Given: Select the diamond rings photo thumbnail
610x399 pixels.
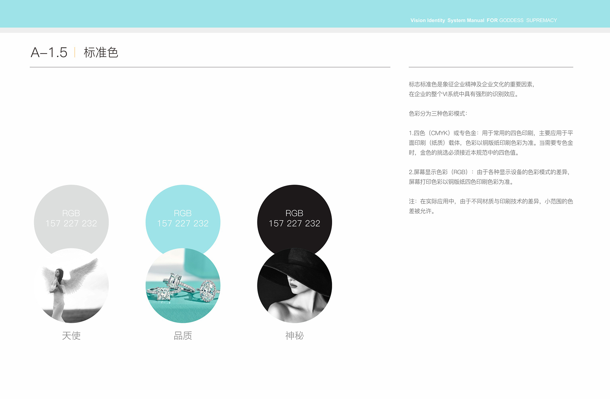Looking at the screenshot, I should [x=183, y=286].
